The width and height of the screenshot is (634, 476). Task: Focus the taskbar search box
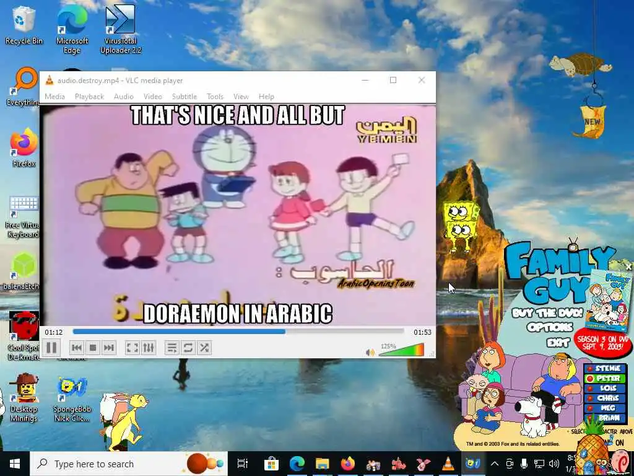[129, 464]
